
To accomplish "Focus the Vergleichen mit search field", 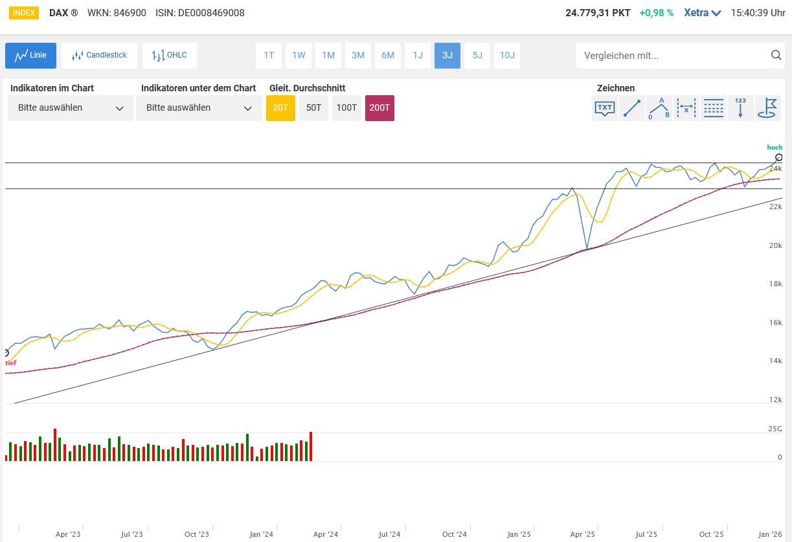I will [x=670, y=56].
